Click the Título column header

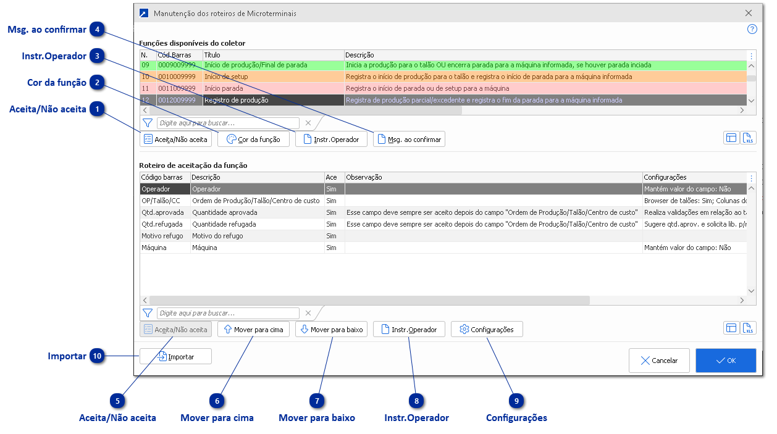272,56
